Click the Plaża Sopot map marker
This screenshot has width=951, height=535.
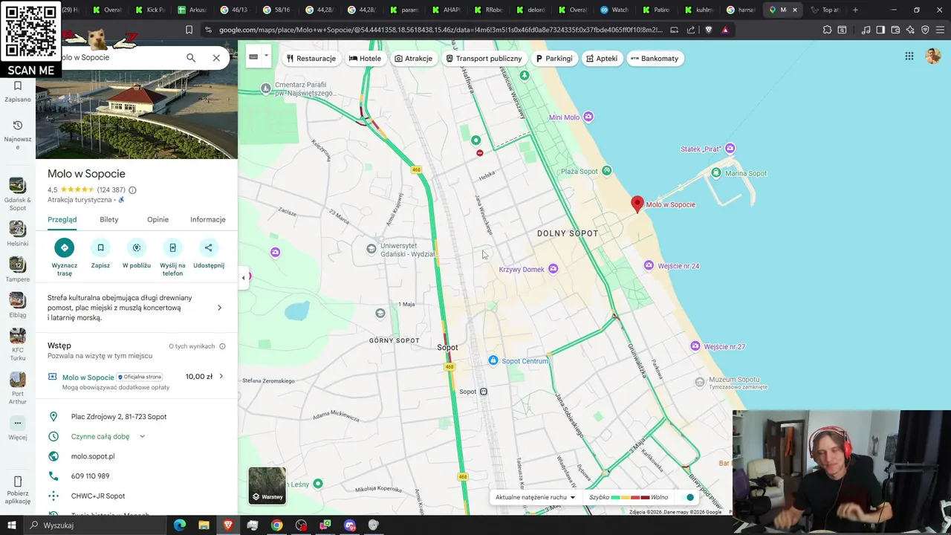tap(607, 171)
